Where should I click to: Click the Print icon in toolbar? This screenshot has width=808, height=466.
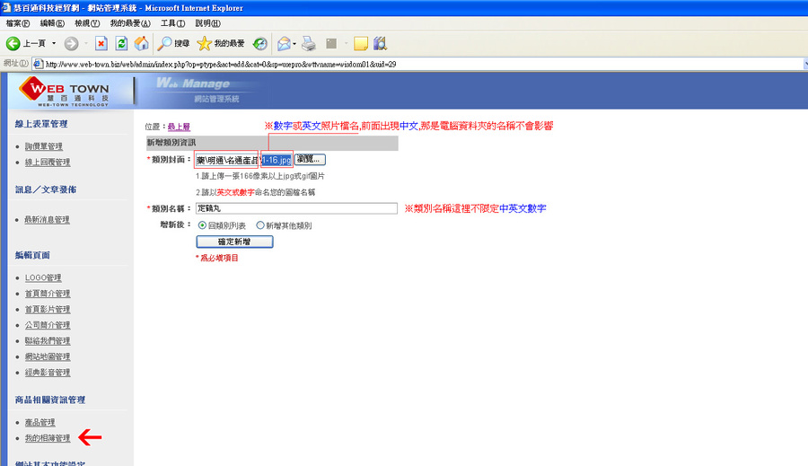pyautogui.click(x=309, y=44)
